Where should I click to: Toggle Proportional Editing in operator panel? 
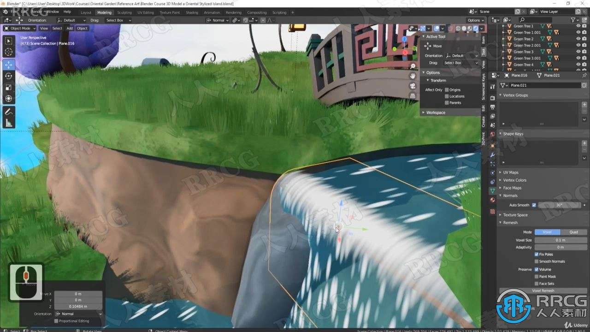click(56, 321)
